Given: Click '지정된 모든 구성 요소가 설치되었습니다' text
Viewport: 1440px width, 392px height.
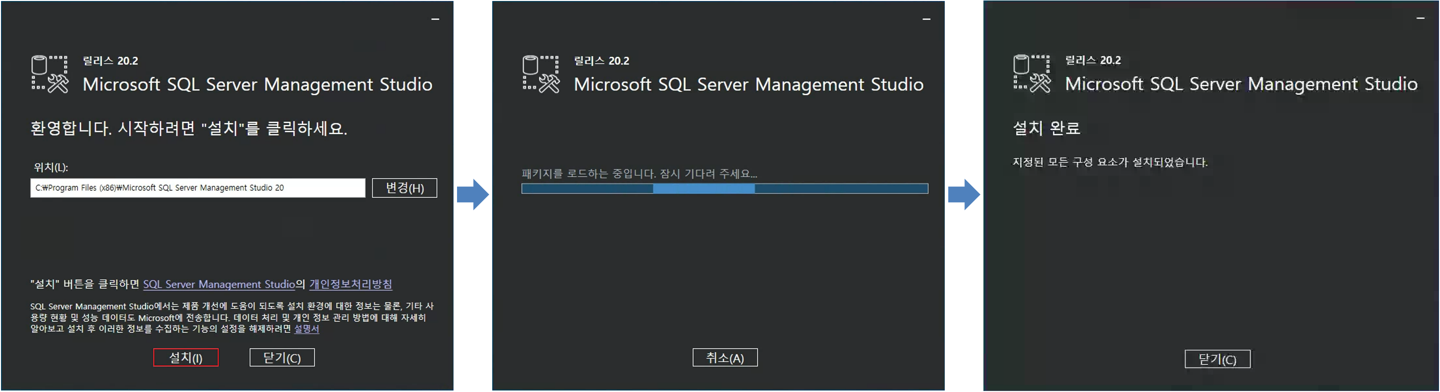Looking at the screenshot, I should coord(1110,162).
